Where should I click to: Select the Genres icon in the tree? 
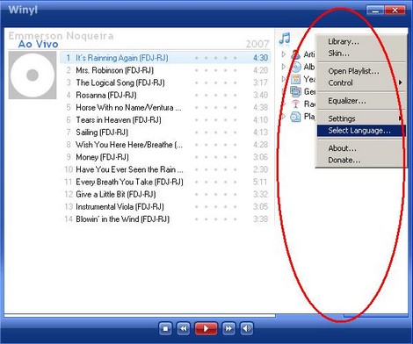click(295, 91)
